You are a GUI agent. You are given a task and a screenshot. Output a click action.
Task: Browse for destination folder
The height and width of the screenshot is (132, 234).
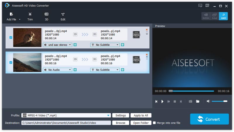(121, 123)
